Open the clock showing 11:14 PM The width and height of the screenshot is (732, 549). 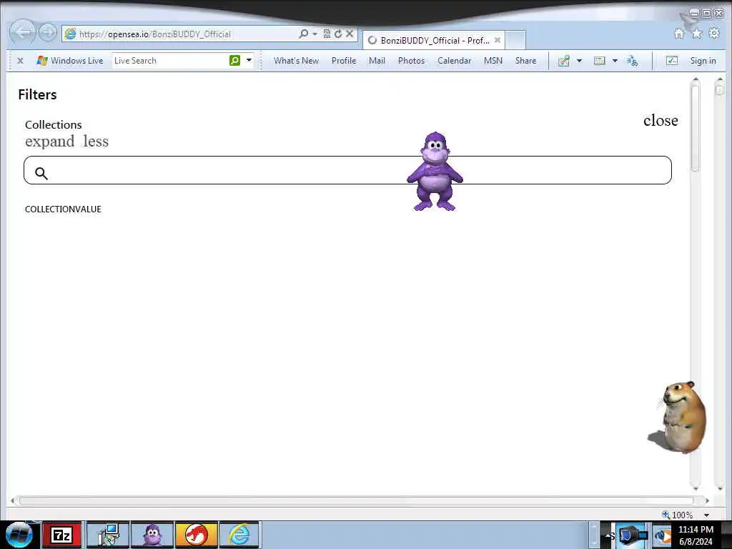pyautogui.click(x=696, y=535)
